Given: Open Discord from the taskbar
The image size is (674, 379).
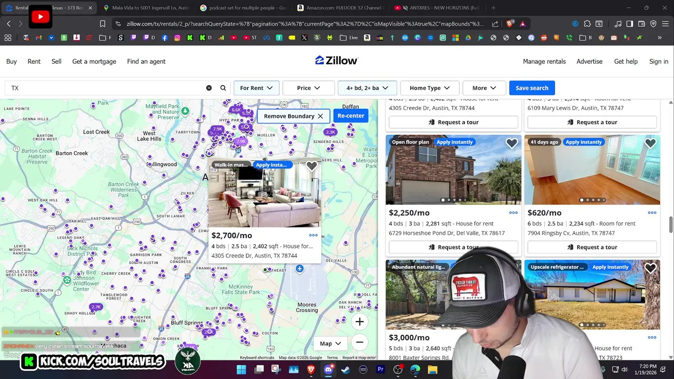Looking at the screenshot, I should (x=329, y=370).
